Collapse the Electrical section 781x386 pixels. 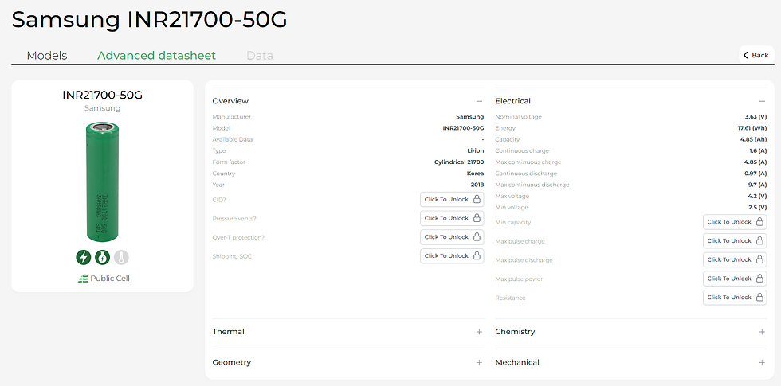click(762, 101)
